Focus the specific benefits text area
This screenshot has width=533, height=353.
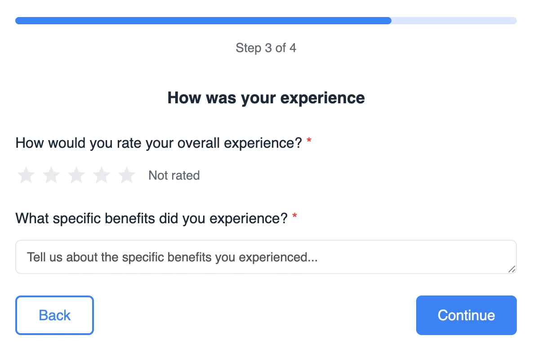tap(265, 257)
